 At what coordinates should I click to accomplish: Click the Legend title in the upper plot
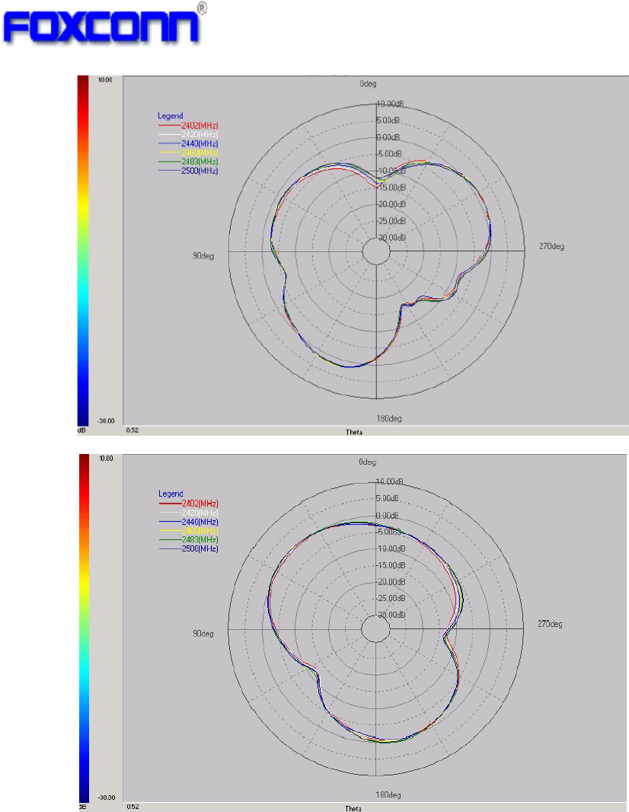[x=171, y=116]
